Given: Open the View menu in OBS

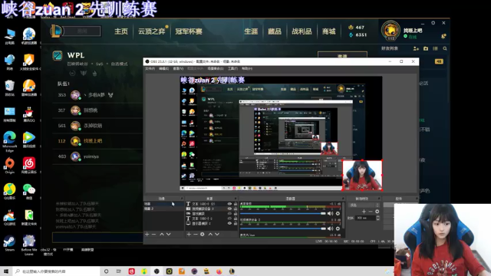Looking at the screenshot, I should tap(178, 68).
